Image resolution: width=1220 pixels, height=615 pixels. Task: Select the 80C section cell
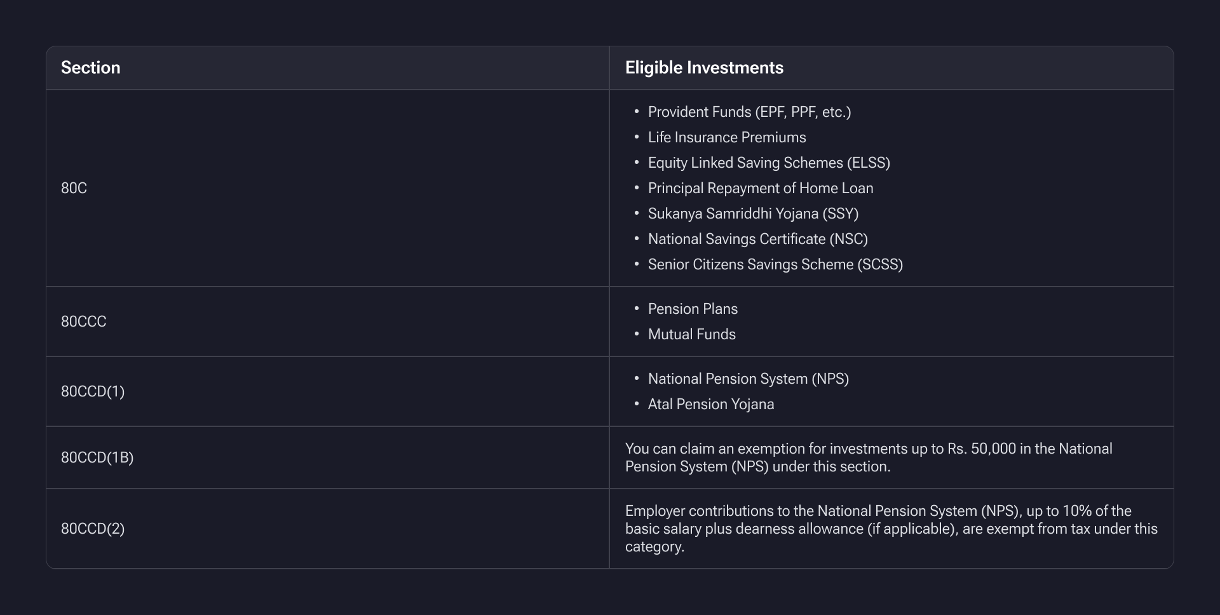click(74, 188)
